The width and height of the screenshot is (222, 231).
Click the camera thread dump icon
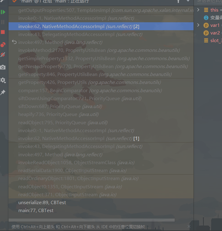3,67
